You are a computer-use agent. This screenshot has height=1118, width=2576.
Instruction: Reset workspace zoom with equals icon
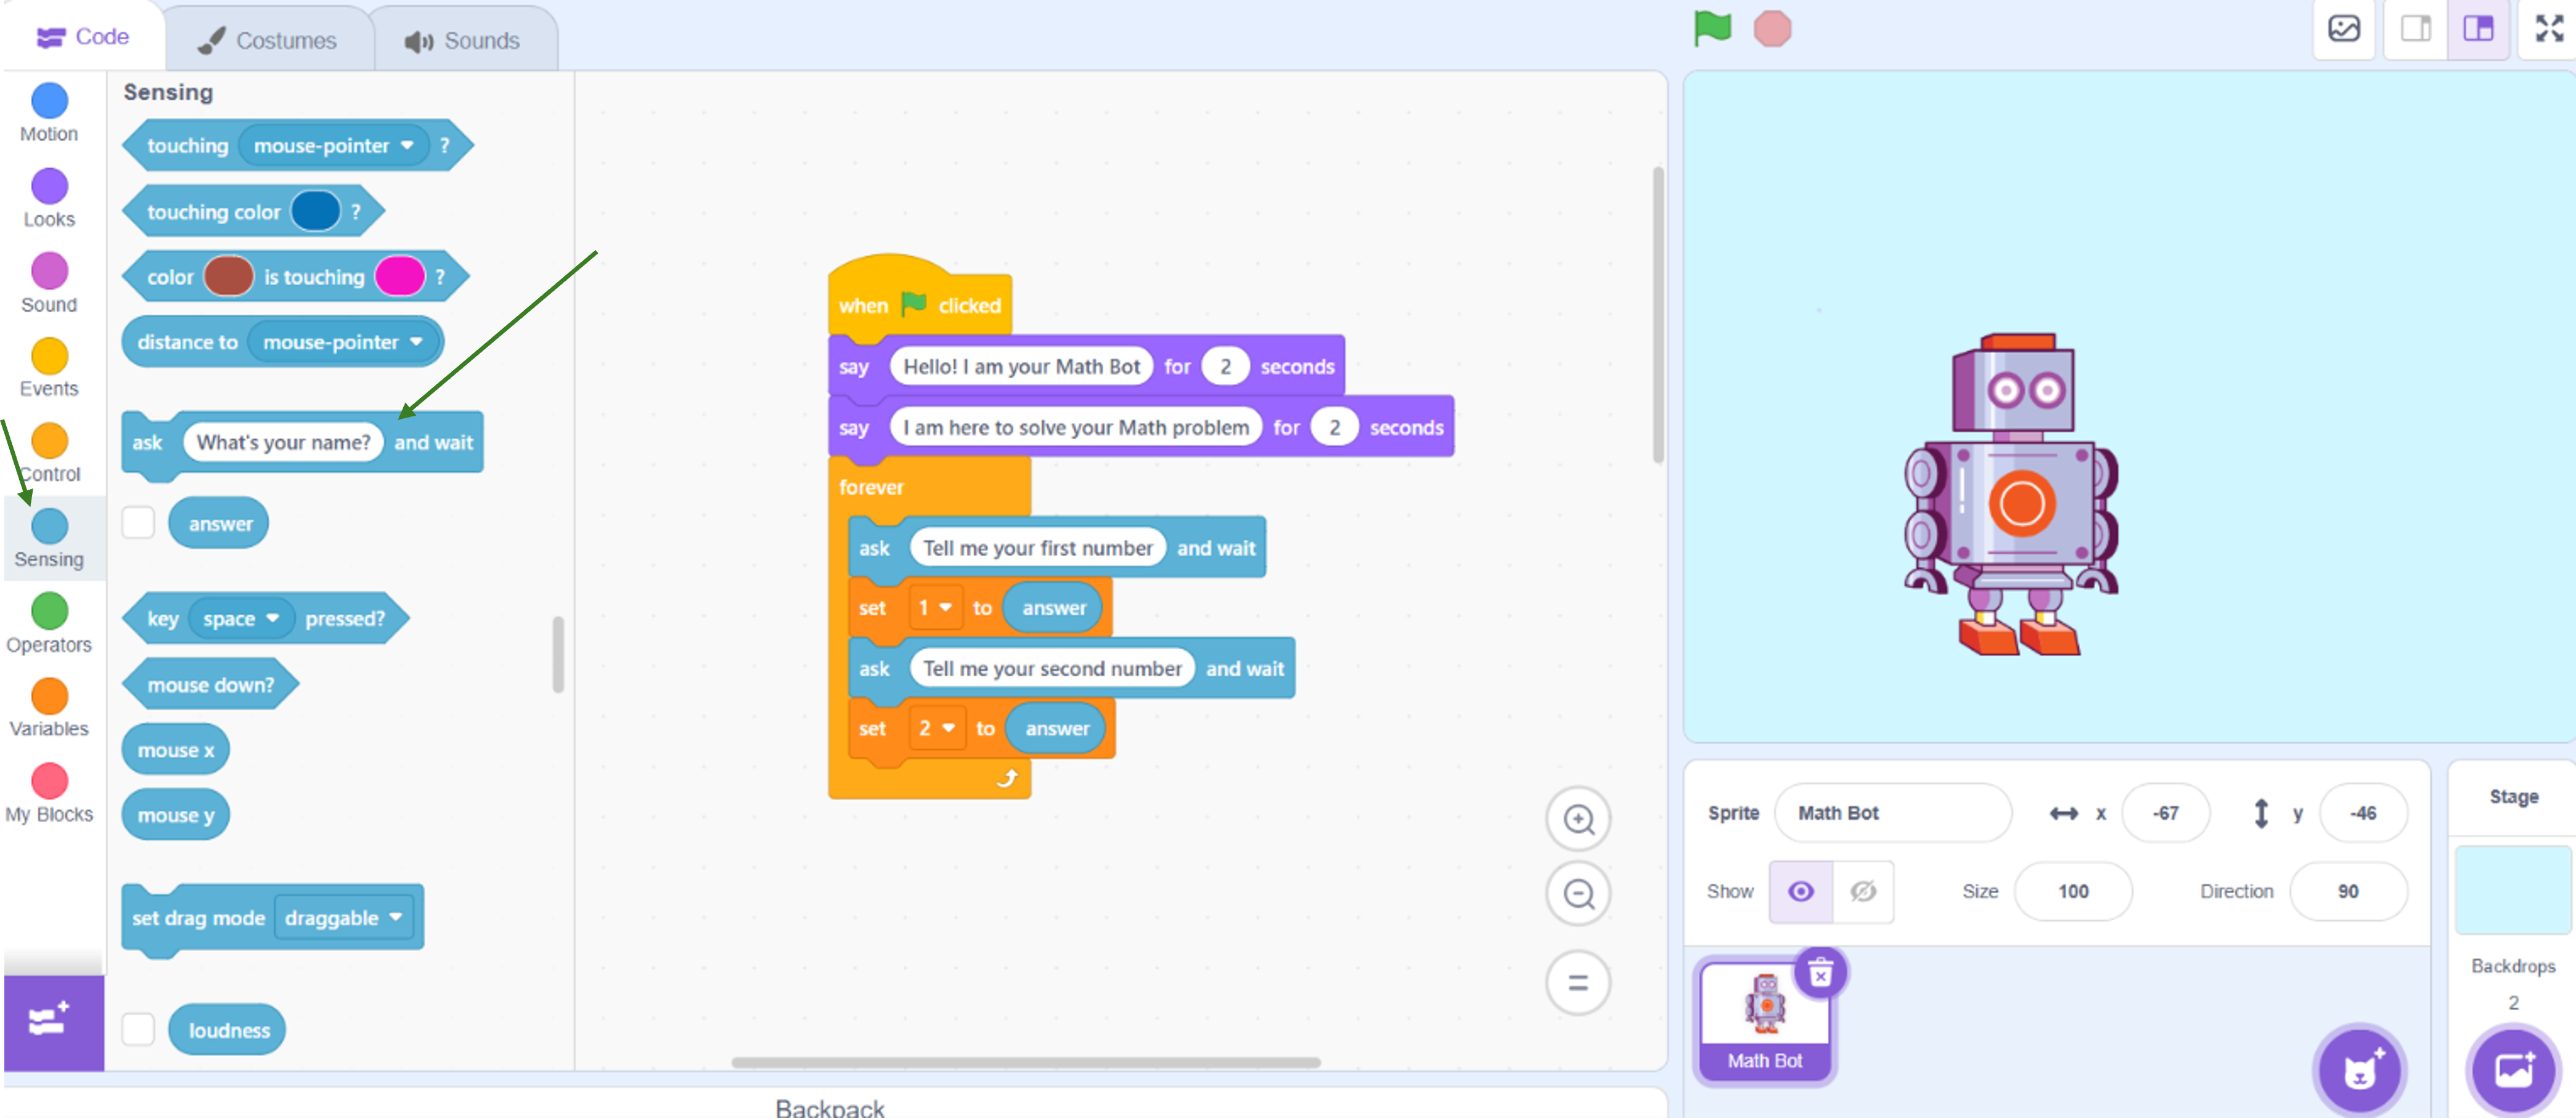(1578, 983)
